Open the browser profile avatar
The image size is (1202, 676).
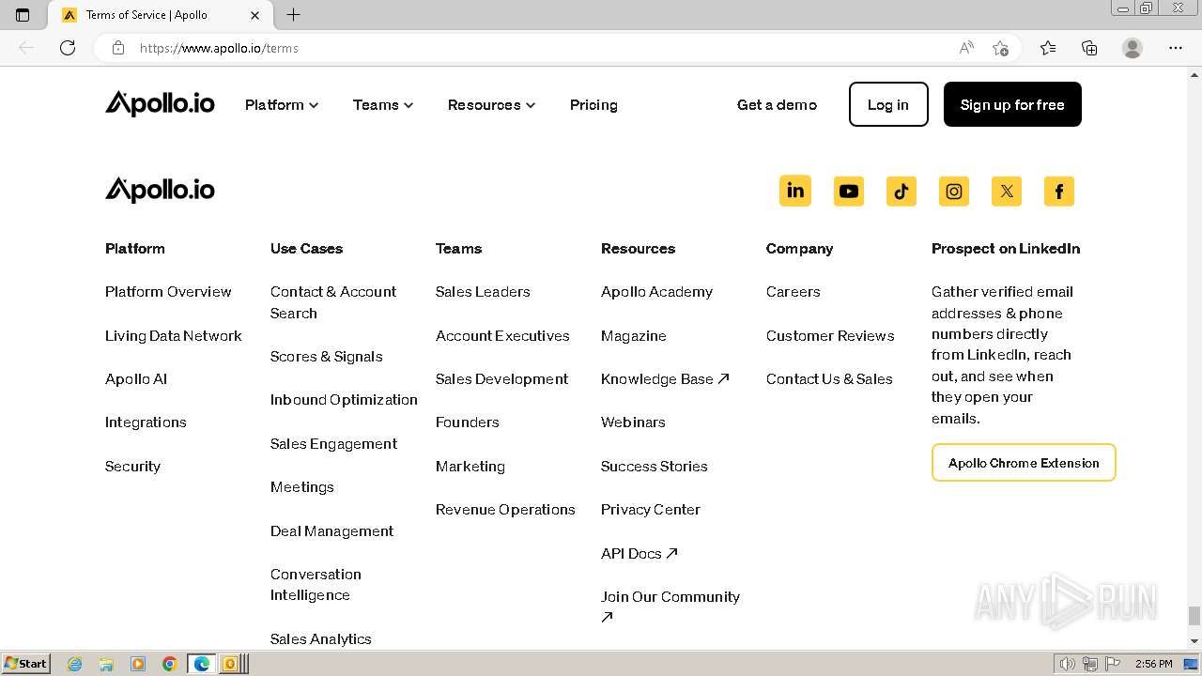[x=1133, y=48]
